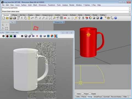Click the monochrome mode icon in frame buffer
The image size is (132, 99).
[x=22, y=36]
